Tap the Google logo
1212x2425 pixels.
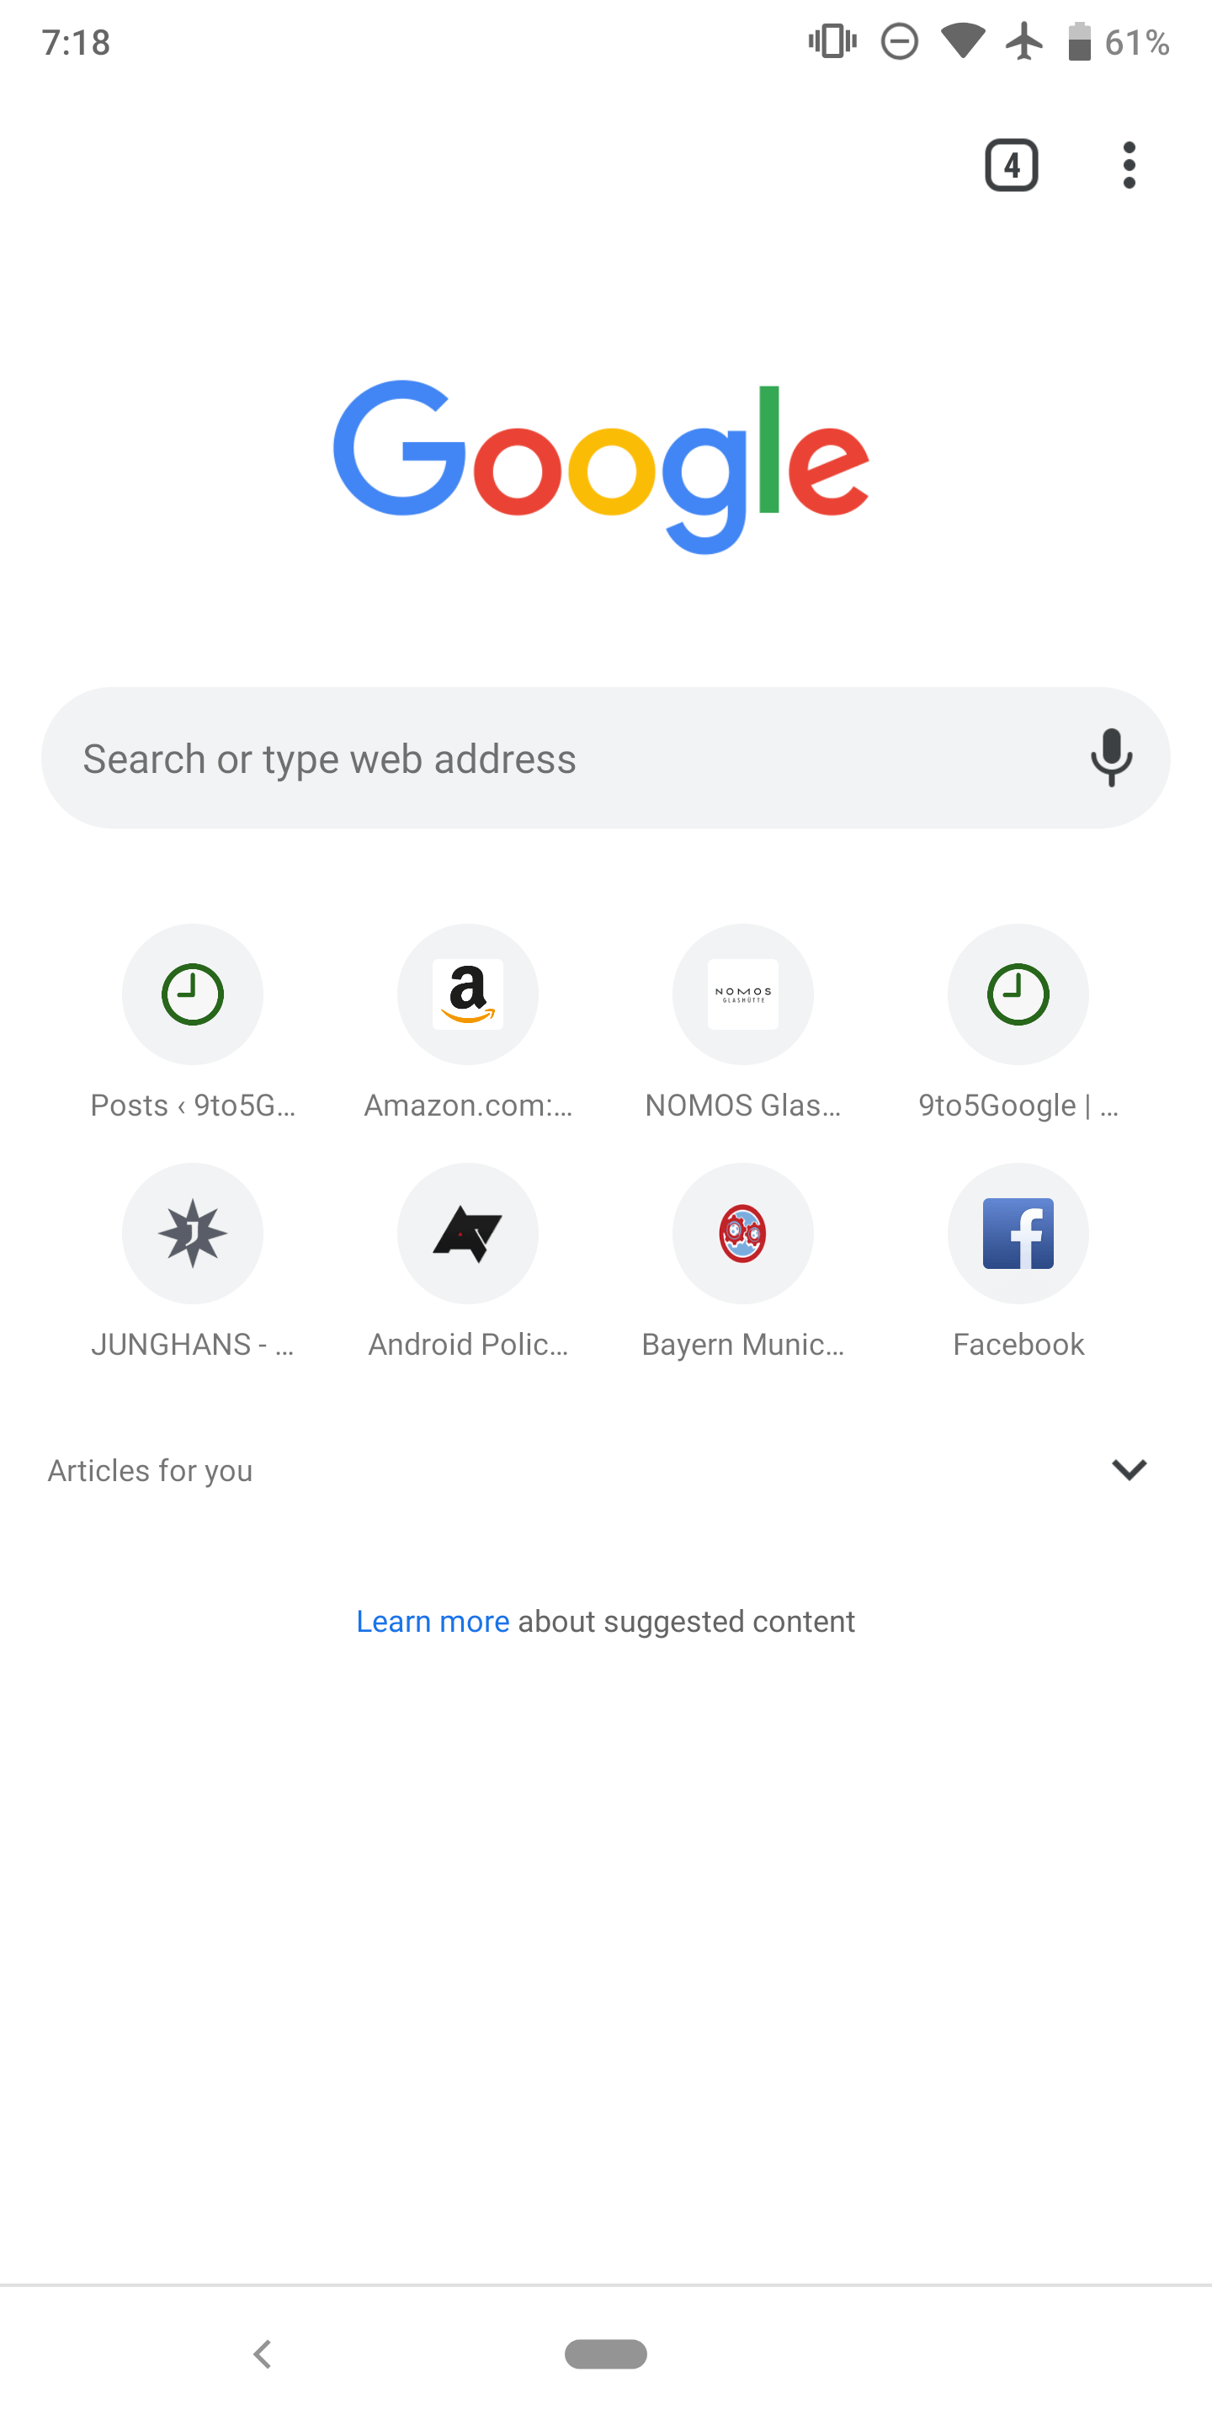click(x=601, y=466)
